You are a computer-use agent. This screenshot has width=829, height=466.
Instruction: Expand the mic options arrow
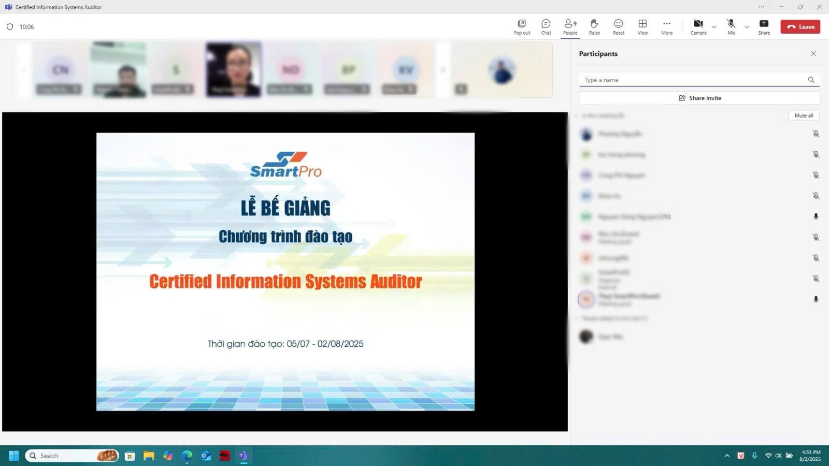click(x=747, y=27)
